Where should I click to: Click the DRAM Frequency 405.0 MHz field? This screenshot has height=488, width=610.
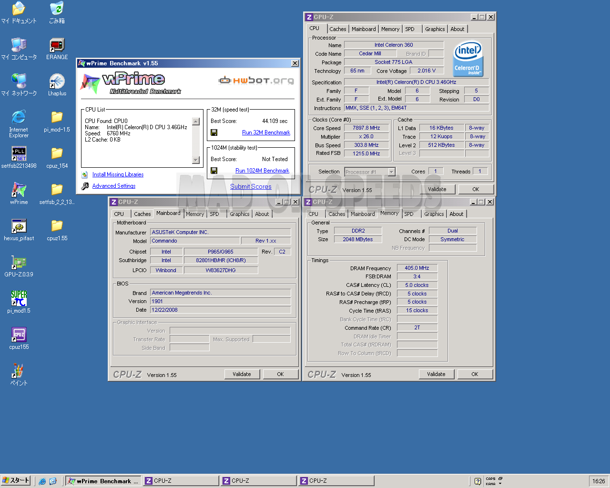[417, 268]
